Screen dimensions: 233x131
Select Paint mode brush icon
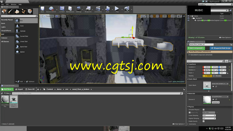[x=10, y=11]
